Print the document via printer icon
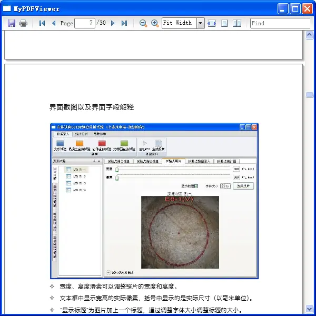 tap(23, 23)
